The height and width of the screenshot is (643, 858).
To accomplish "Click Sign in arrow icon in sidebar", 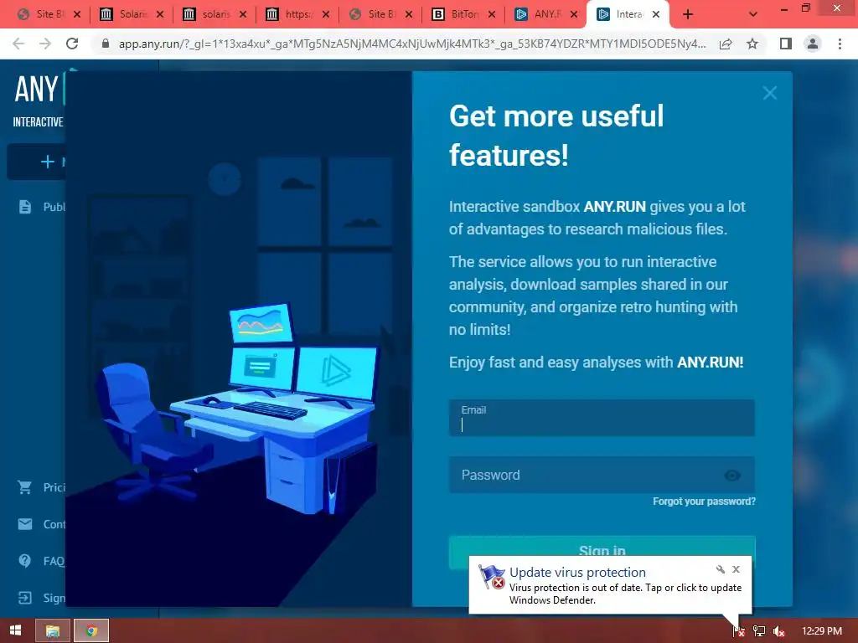I will click(25, 598).
